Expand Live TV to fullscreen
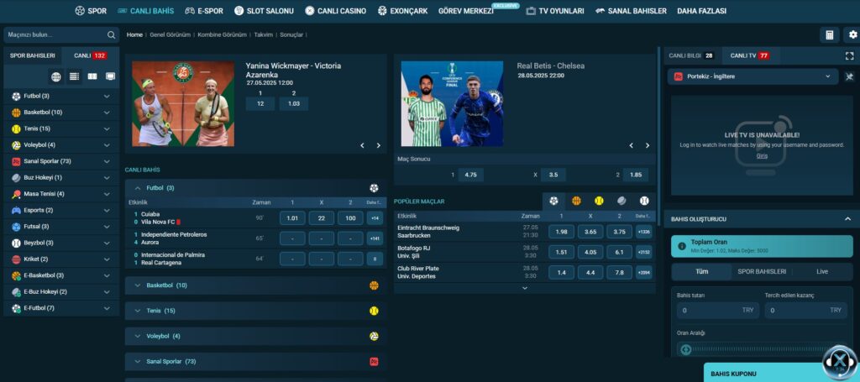The image size is (860, 382). pos(850,56)
